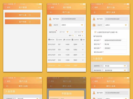Click the 银行户名 input field
Screen dimensions: 133x99
tap(115, 44)
